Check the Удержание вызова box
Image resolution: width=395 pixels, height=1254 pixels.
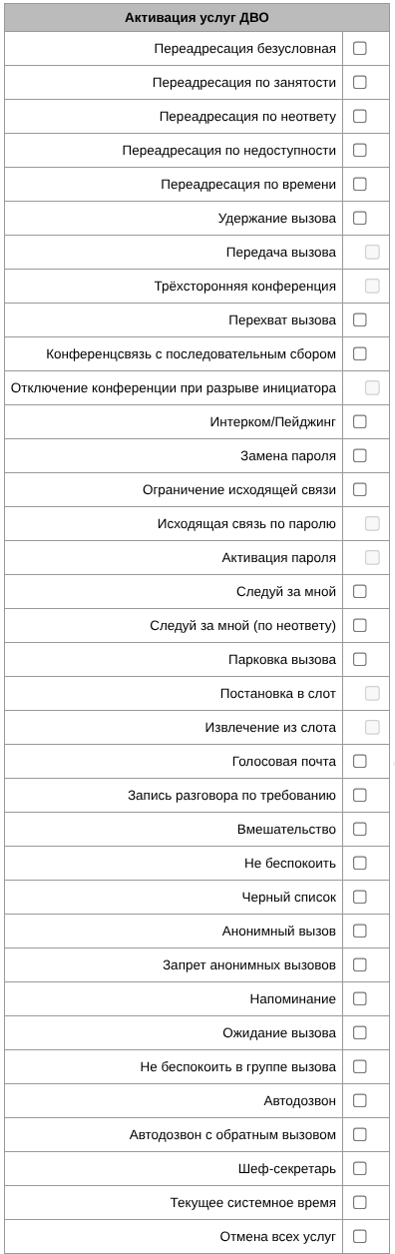click(360, 218)
